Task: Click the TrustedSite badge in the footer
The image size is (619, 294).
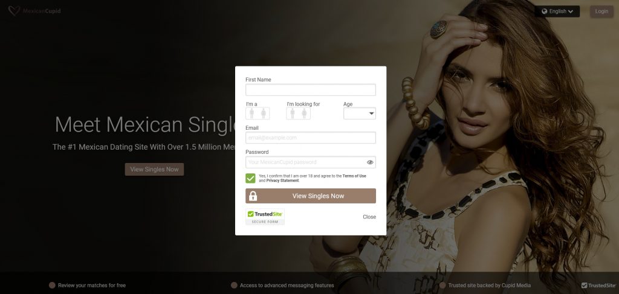Action: pos(598,286)
